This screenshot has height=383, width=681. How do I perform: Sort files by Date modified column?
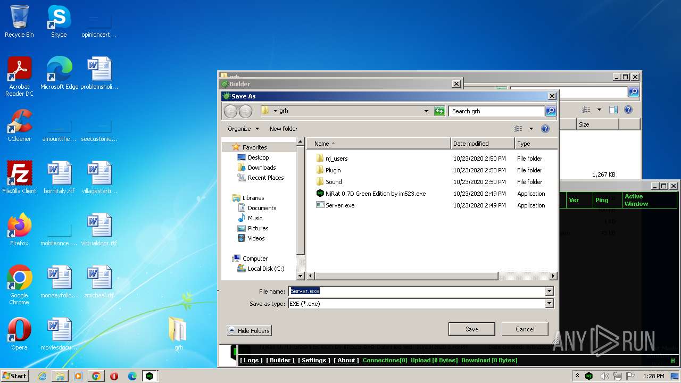483,144
